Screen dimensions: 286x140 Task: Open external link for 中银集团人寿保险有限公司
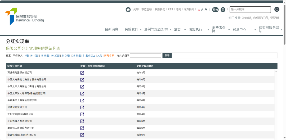tap(82, 101)
